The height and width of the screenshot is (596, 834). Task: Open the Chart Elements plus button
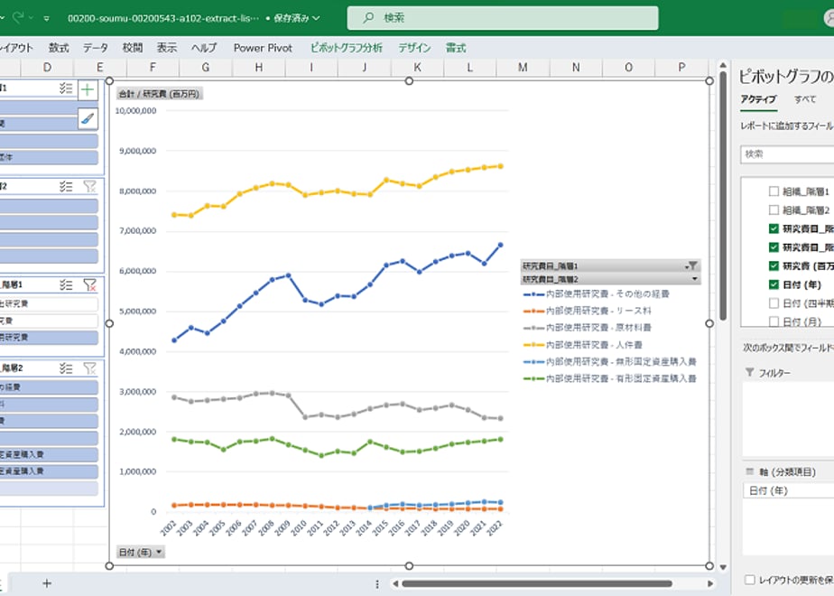pyautogui.click(x=88, y=90)
